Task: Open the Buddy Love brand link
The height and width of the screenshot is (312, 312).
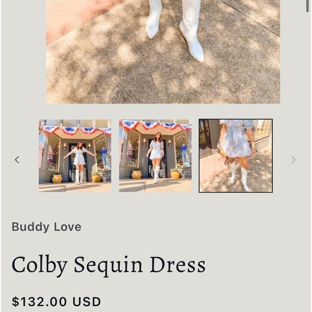Action: [x=47, y=226]
